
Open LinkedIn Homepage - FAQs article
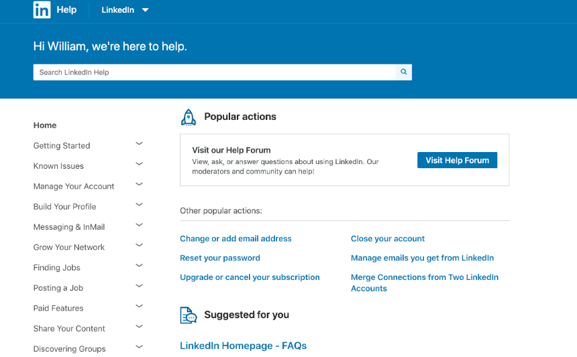[x=244, y=346]
